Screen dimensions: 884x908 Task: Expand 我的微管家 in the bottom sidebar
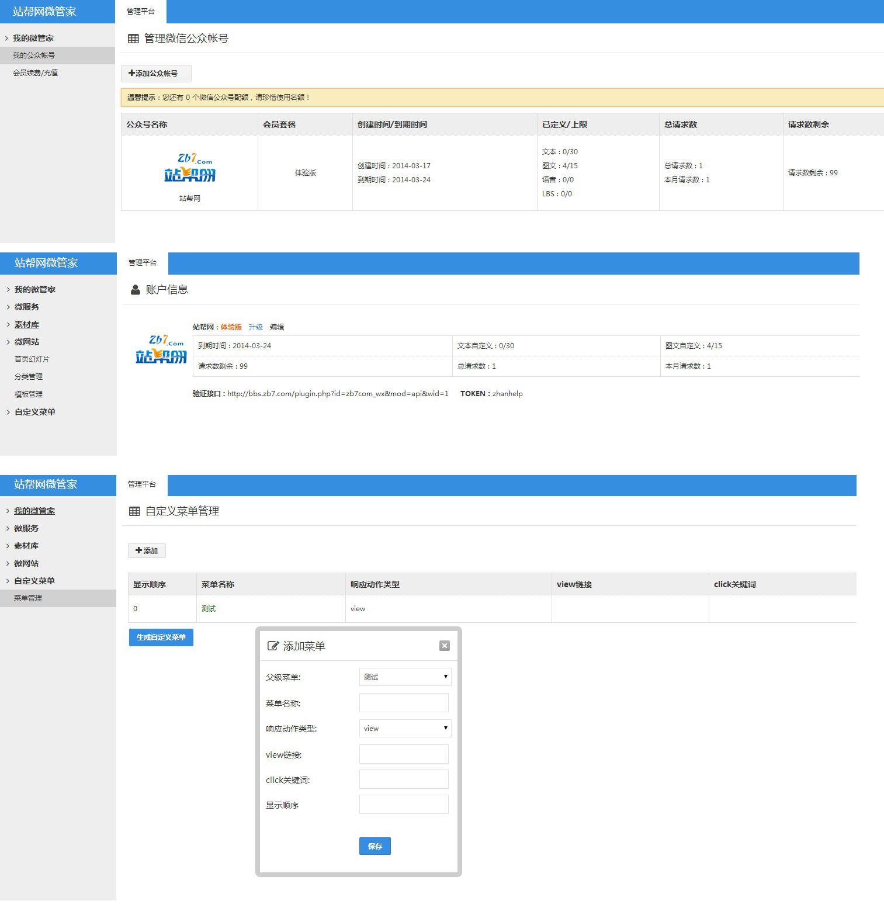coord(34,511)
